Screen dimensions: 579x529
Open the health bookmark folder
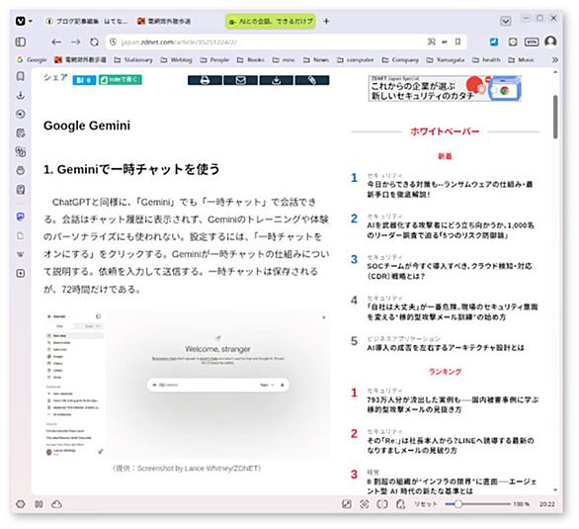tap(486, 60)
